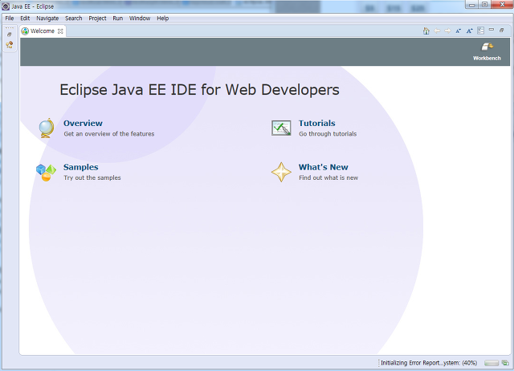The image size is (514, 371).
Task: Restore the Welcome view with restore icon
Action: 501,31
